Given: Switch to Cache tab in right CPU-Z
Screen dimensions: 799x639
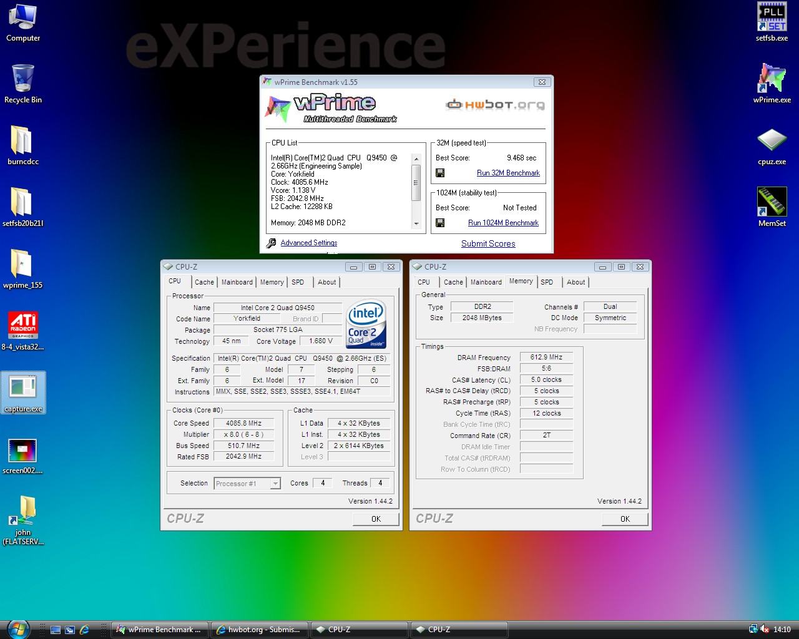Looking at the screenshot, I should pyautogui.click(x=454, y=282).
